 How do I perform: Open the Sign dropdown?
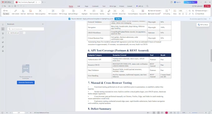point(109,12)
